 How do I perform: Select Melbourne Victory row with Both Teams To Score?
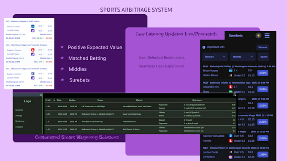141,129
